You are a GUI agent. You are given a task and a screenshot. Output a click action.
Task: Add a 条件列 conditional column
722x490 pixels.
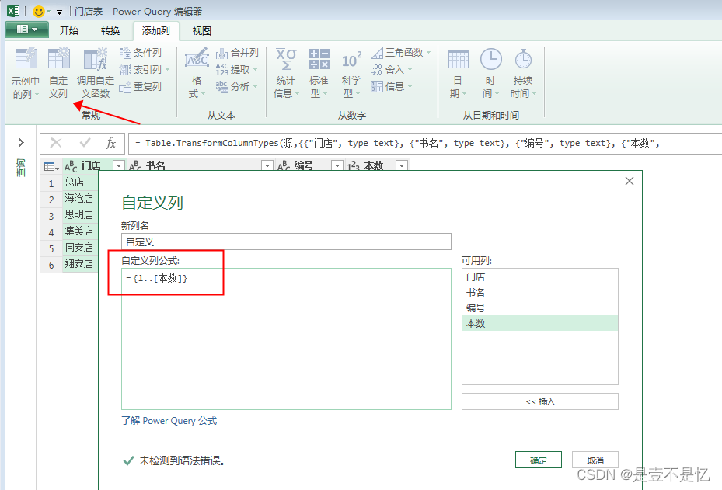point(141,53)
